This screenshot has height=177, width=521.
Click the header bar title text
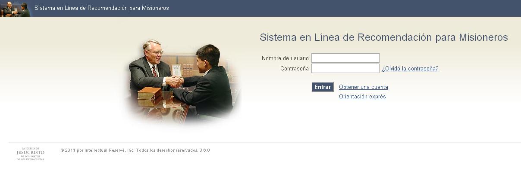pyautogui.click(x=102, y=8)
